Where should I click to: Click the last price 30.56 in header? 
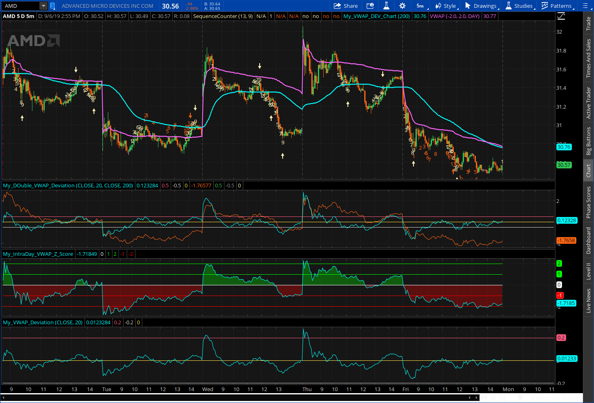[x=170, y=6]
